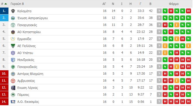Sort standings by the # column arrow
193x106 pixels.
[x=6, y=4]
